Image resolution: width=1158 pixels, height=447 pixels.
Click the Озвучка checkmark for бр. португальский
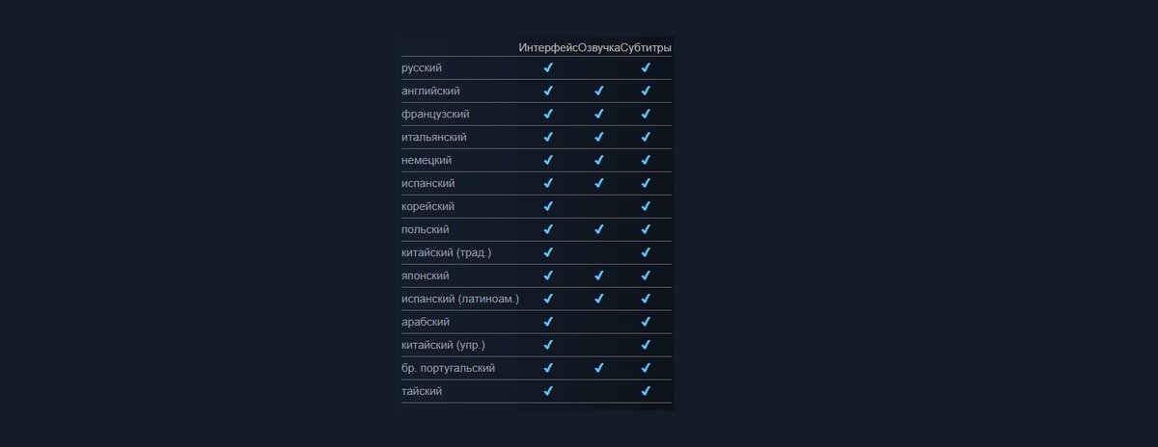pos(598,368)
